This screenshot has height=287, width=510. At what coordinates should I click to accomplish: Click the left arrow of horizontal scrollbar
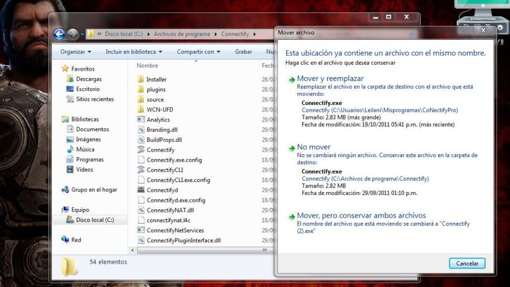[132, 250]
